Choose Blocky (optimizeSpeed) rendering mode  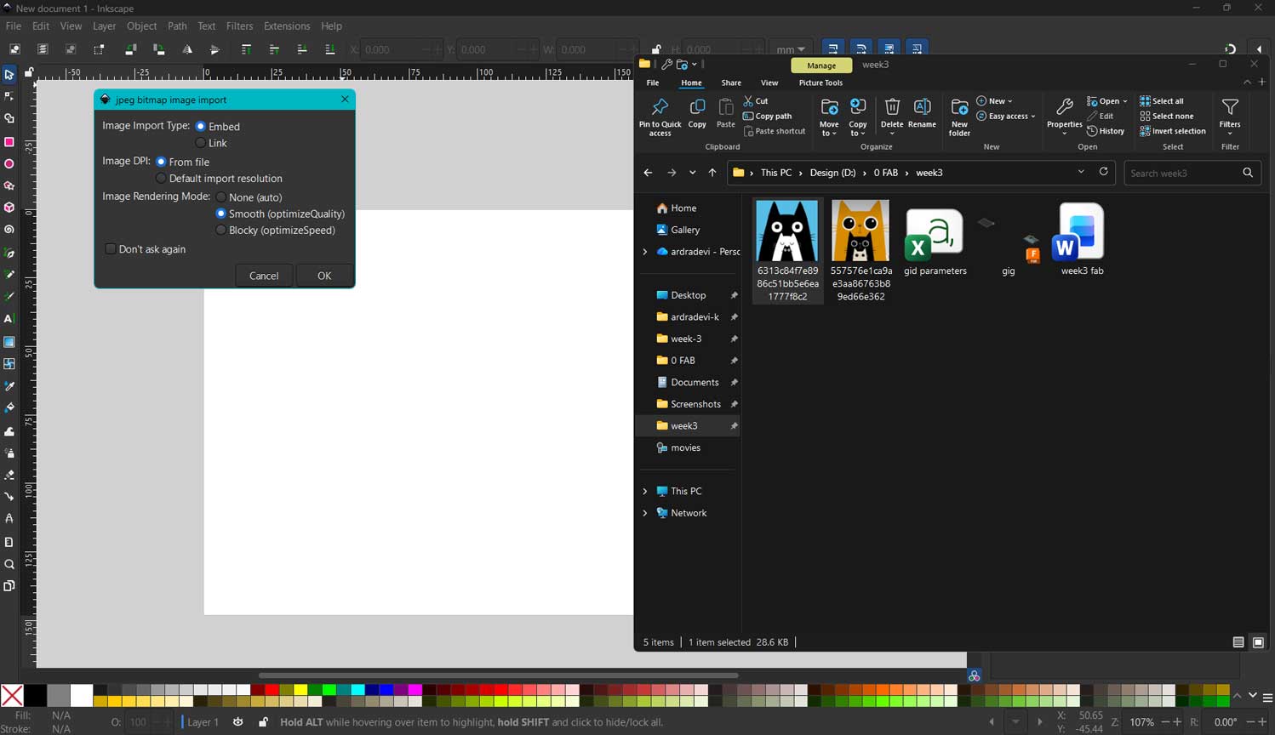click(x=221, y=230)
